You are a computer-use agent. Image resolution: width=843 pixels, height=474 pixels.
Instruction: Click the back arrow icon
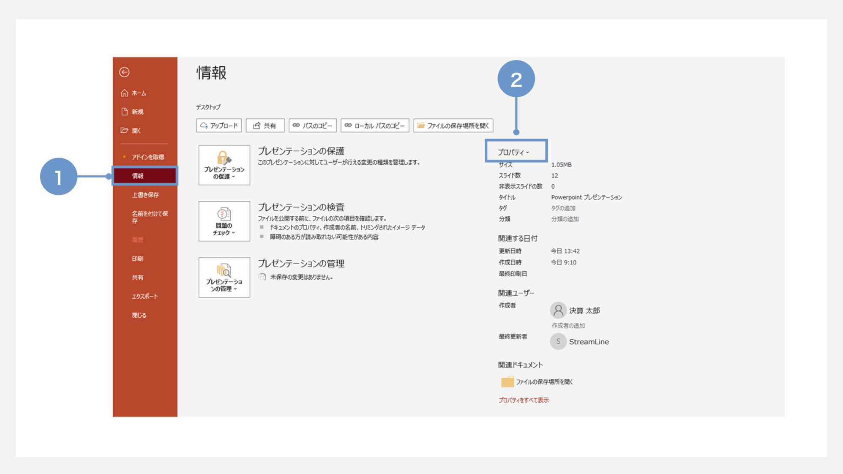124,72
